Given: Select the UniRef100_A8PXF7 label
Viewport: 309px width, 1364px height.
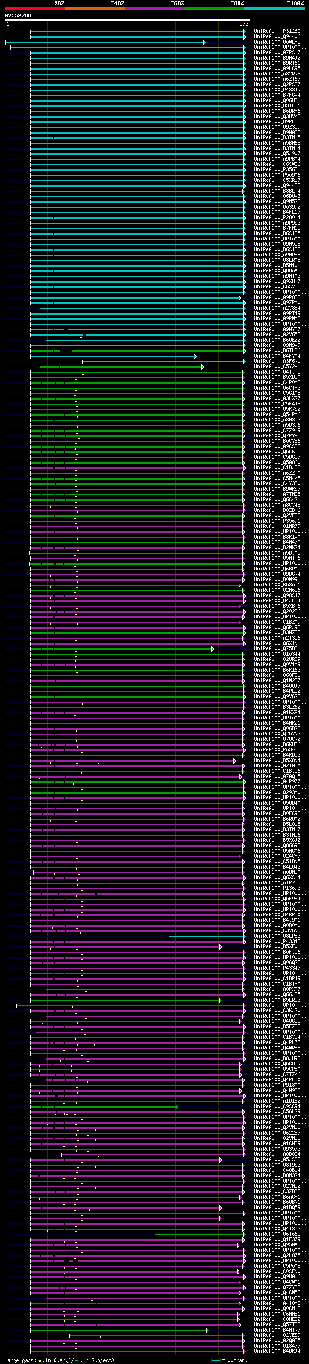Looking at the screenshot, I should (x=277, y=989).
